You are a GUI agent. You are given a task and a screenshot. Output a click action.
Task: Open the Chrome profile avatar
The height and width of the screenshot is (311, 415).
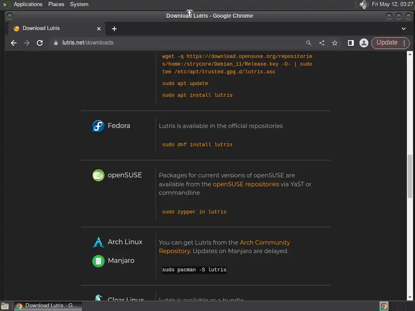[x=364, y=43]
